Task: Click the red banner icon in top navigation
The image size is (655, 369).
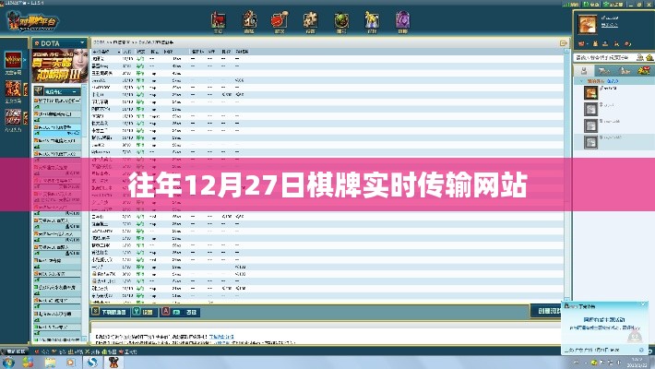Action: (218, 18)
